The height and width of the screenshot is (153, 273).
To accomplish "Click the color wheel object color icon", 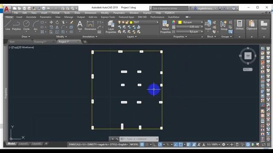I will pyautogui.click(x=174, y=22).
